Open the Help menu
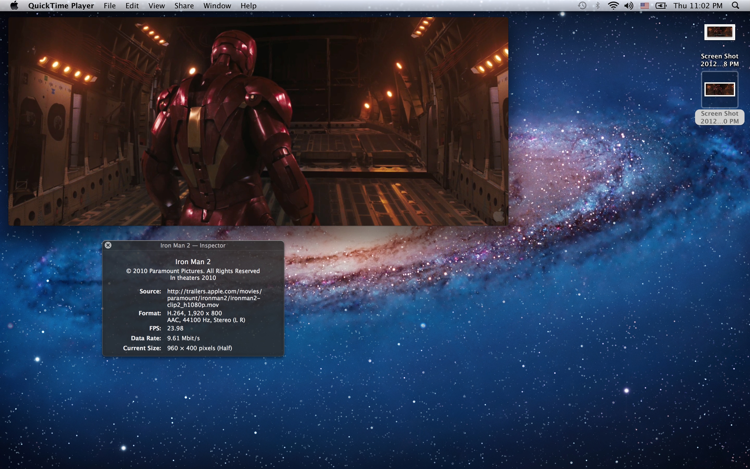 (248, 5)
